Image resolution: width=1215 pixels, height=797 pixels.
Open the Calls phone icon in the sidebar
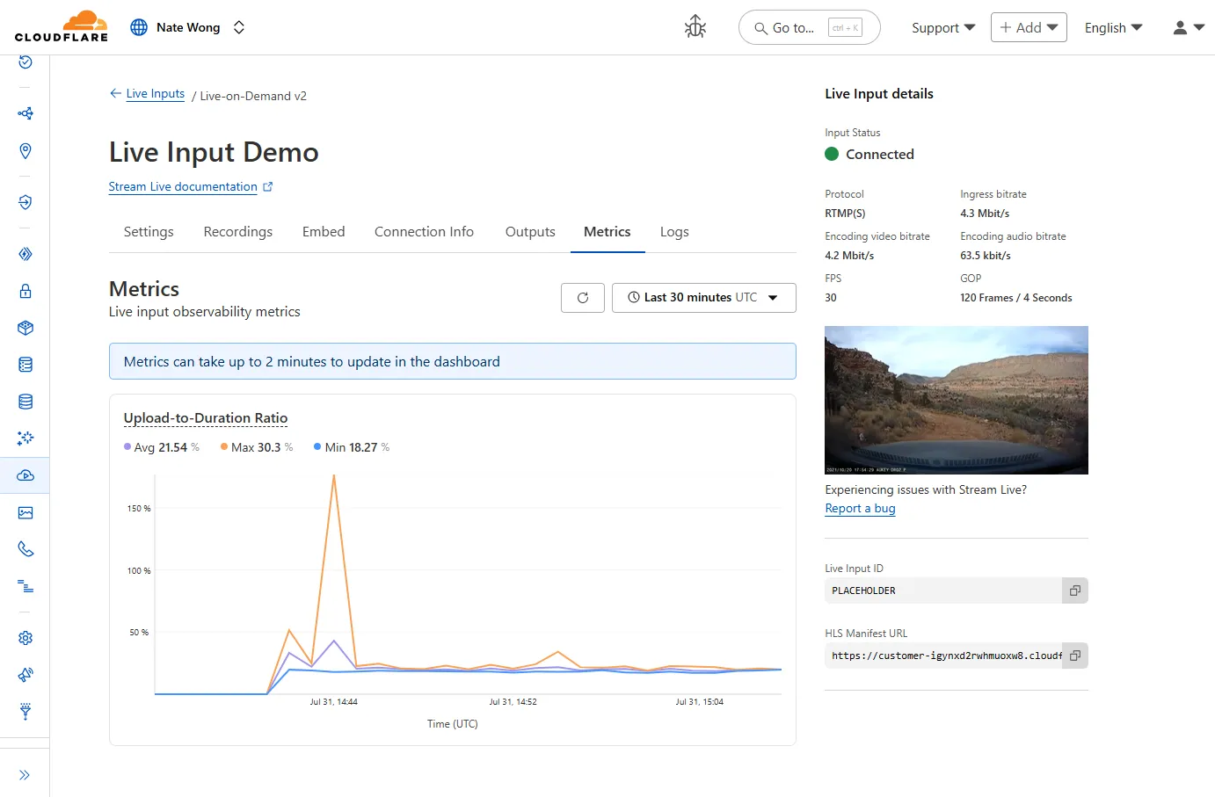(x=25, y=549)
